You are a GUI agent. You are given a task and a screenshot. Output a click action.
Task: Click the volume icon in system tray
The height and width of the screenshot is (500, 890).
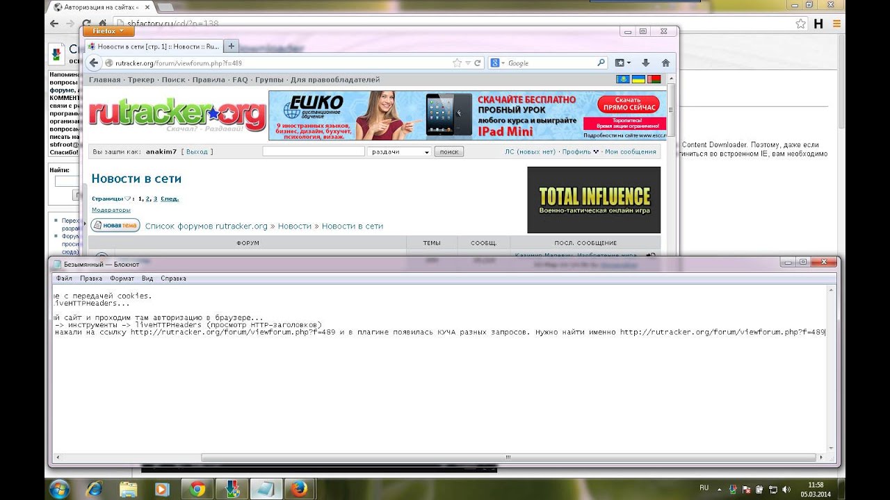pos(786,490)
